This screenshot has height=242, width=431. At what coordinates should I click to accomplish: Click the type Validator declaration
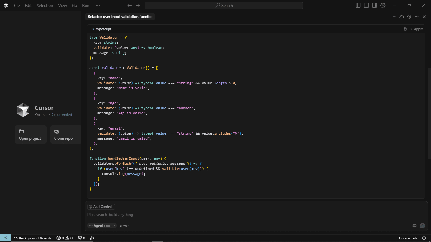108,37
